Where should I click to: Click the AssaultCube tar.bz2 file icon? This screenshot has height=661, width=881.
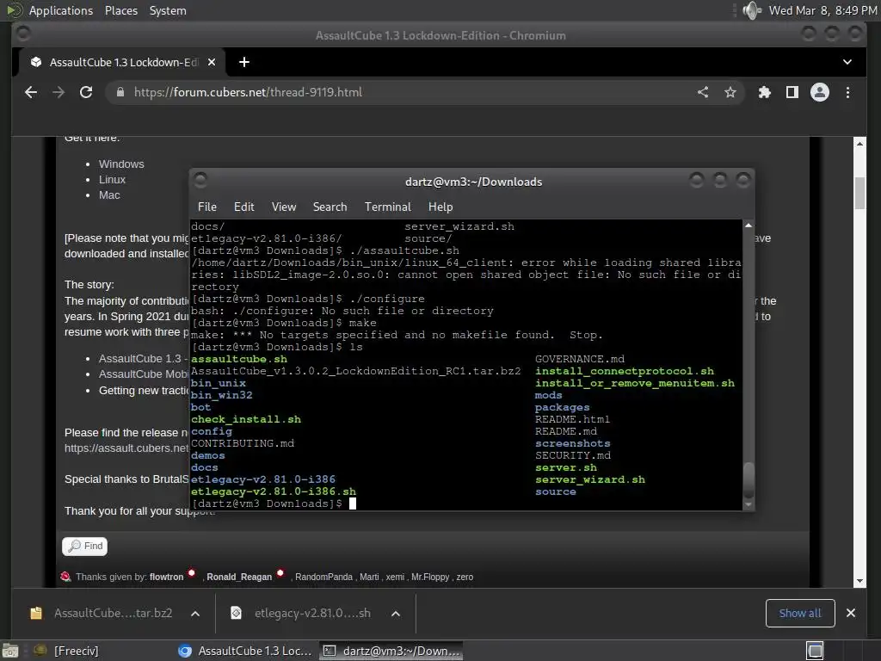(36, 613)
